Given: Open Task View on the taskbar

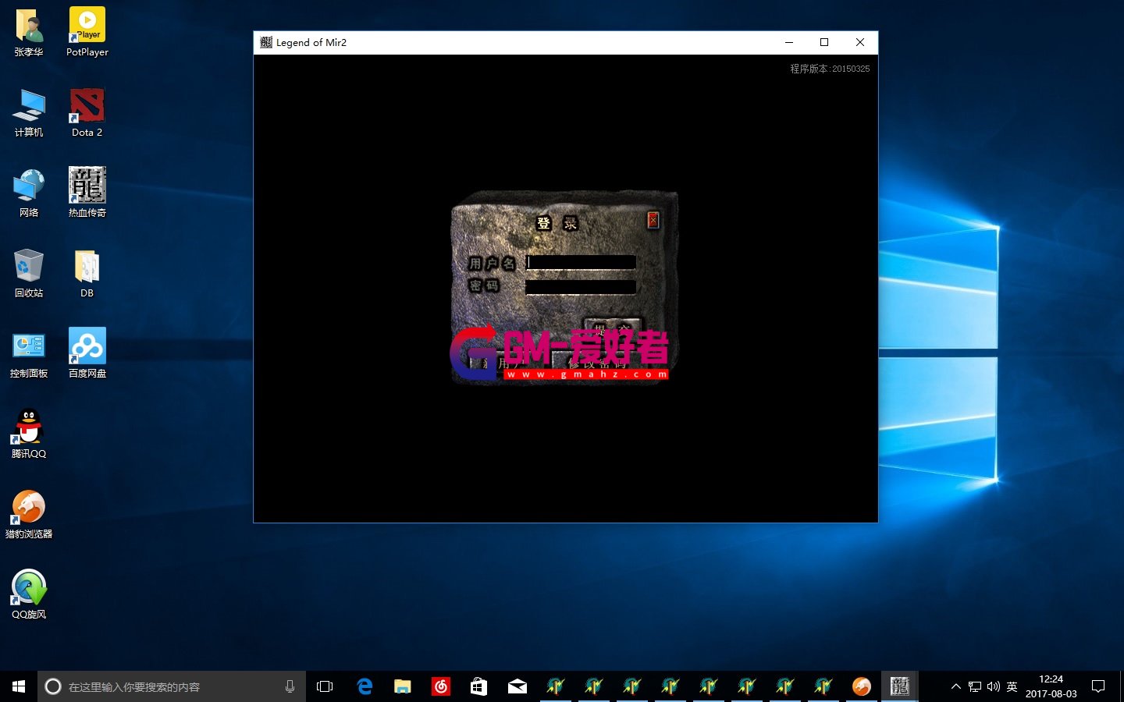Looking at the screenshot, I should (325, 686).
